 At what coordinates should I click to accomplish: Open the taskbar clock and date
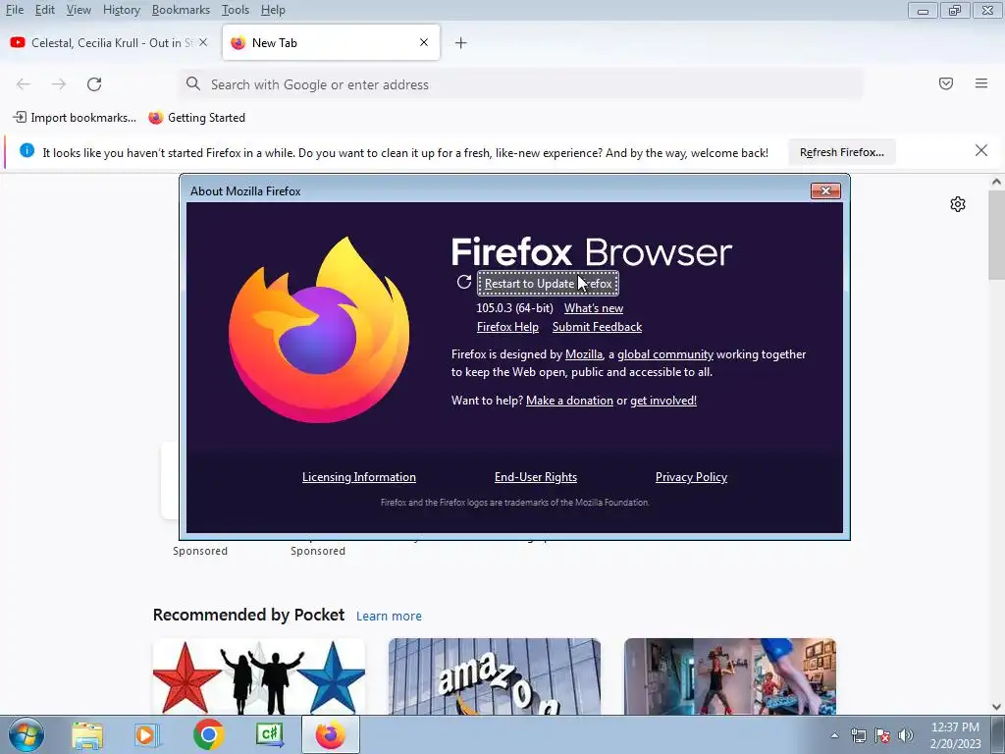pos(955,735)
